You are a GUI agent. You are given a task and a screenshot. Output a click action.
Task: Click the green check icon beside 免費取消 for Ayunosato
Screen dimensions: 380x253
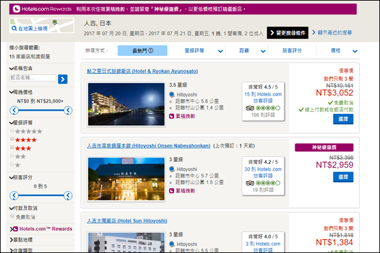point(331,102)
